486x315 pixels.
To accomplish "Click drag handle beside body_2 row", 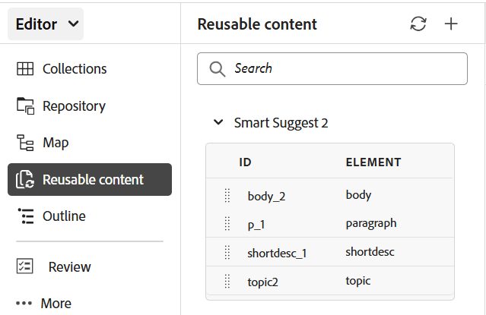I will [227, 196].
